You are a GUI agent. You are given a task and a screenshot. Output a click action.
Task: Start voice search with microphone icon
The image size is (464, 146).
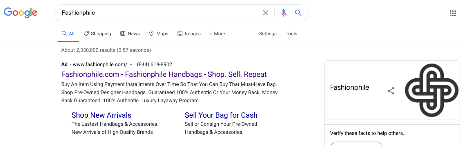(x=284, y=13)
